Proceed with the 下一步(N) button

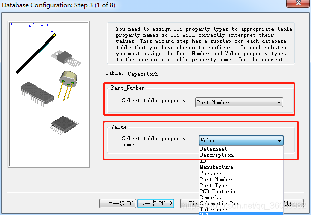pos(155,203)
